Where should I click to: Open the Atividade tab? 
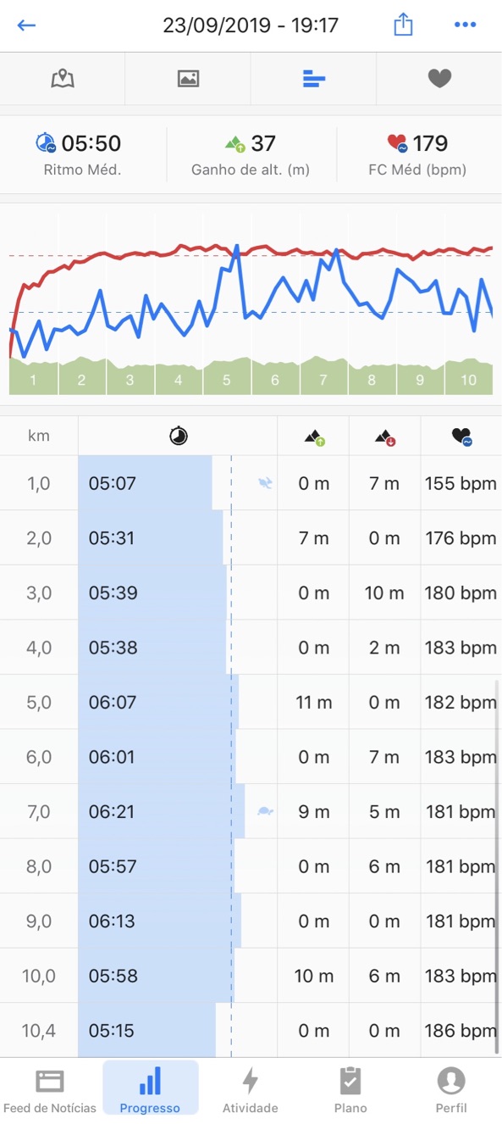point(251,1090)
